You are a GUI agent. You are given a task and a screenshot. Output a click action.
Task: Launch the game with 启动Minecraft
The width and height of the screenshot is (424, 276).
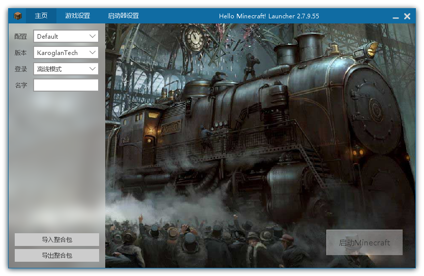pos(364,242)
